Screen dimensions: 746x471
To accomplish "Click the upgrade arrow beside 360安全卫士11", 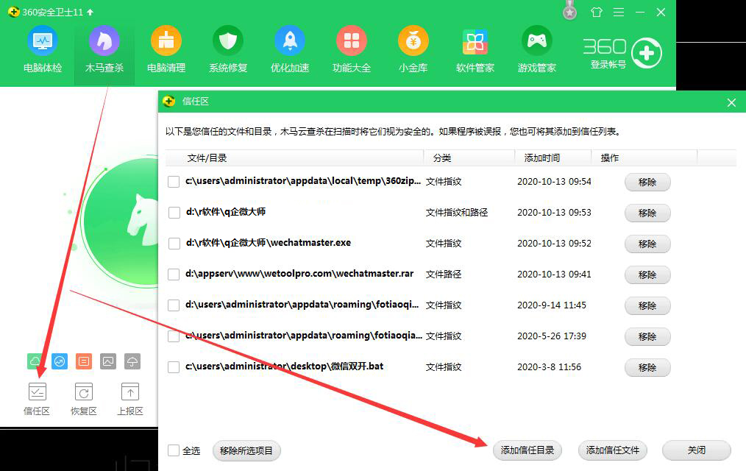I will click(90, 12).
